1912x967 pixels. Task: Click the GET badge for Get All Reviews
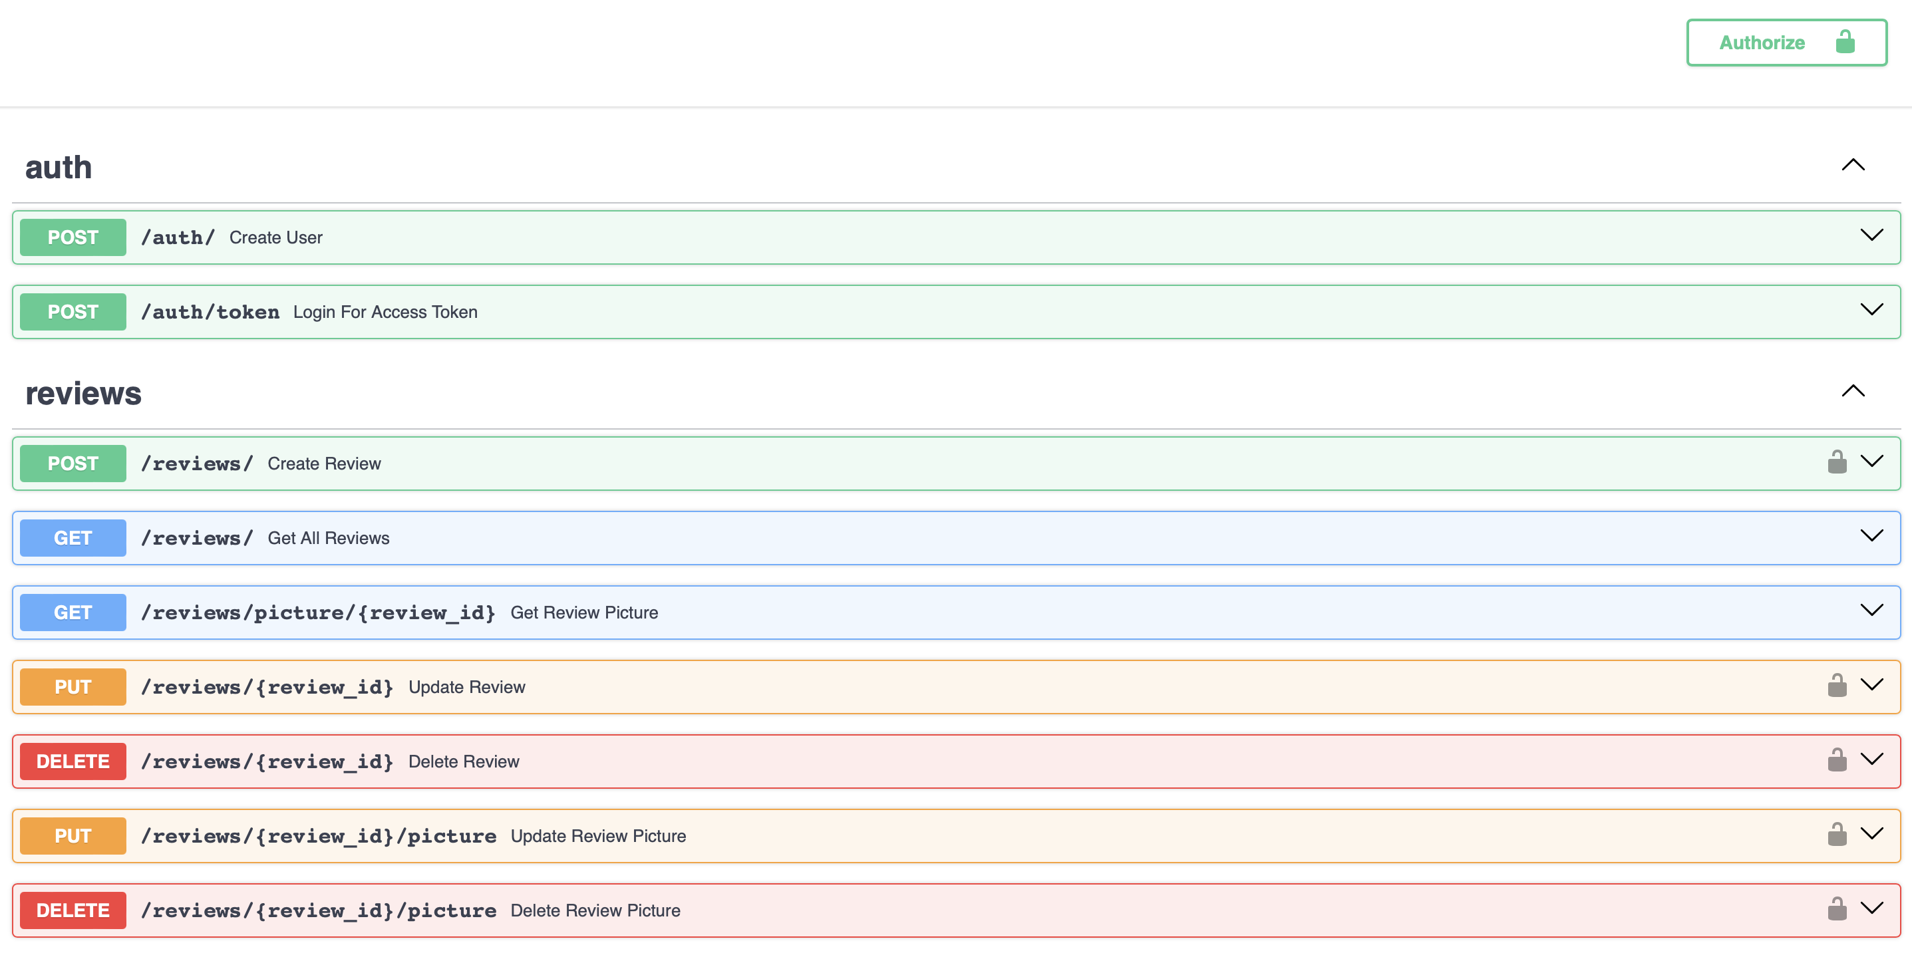[73, 538]
